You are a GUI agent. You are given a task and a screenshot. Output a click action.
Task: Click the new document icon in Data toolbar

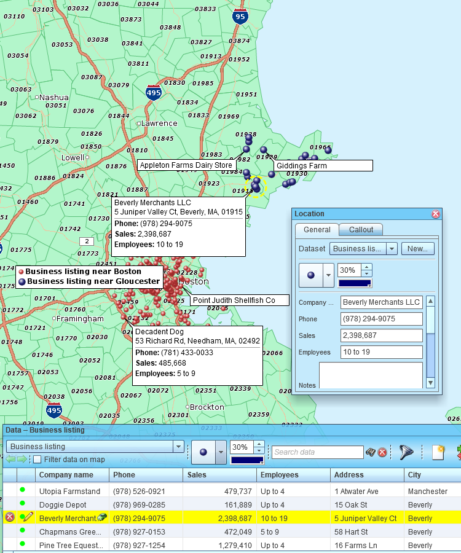coord(438,452)
